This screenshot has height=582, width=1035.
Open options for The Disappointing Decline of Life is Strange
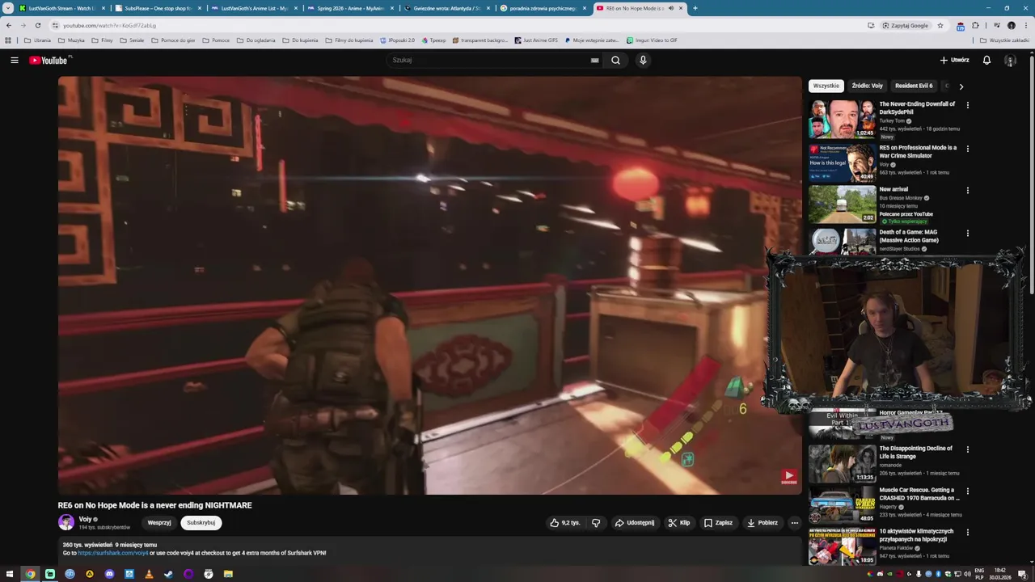[967, 449]
